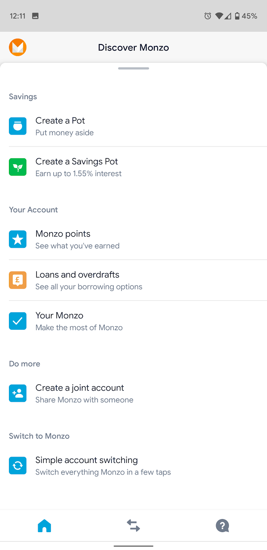Select Create a Savings Pot
Screen dimensions: 267x550
point(133,167)
